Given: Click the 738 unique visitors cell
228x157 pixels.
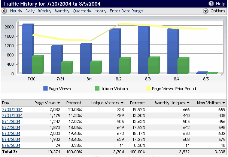Looking at the screenshot, I should pyautogui.click(x=121, y=110).
